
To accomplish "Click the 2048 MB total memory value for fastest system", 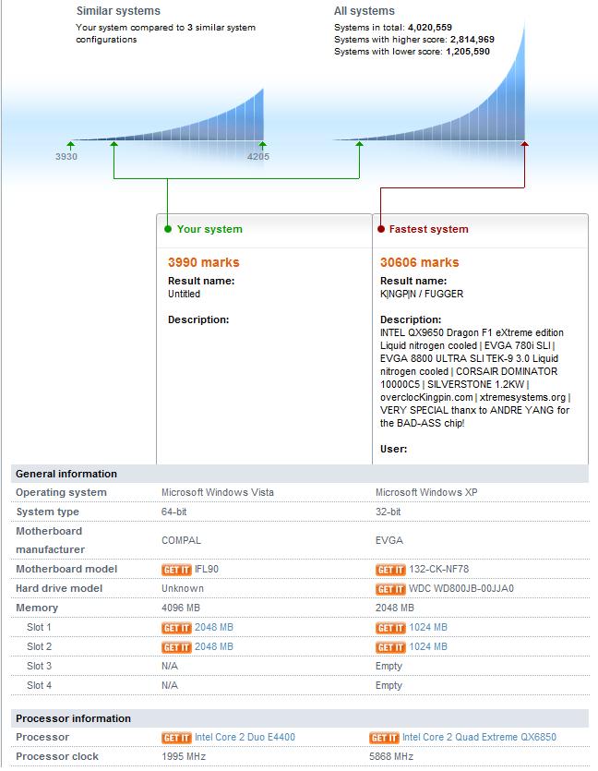I will click(395, 608).
